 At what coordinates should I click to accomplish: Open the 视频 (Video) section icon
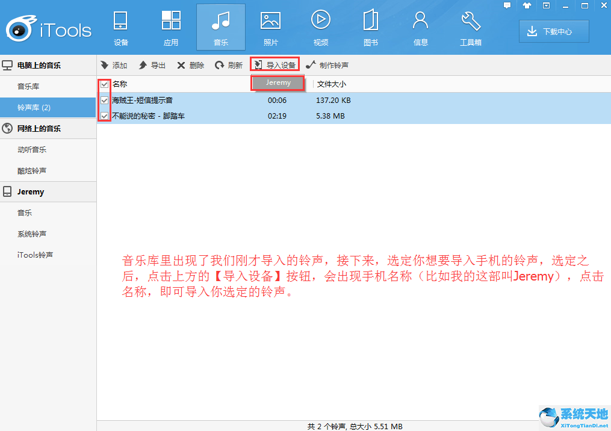321,28
